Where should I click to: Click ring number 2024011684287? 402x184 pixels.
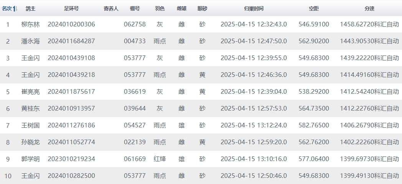[71, 41]
